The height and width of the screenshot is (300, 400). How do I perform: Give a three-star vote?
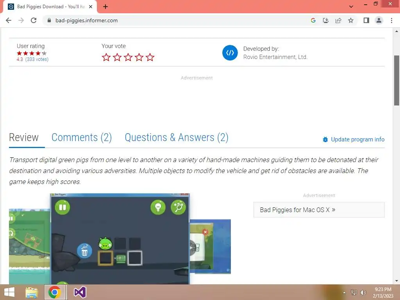(x=128, y=57)
